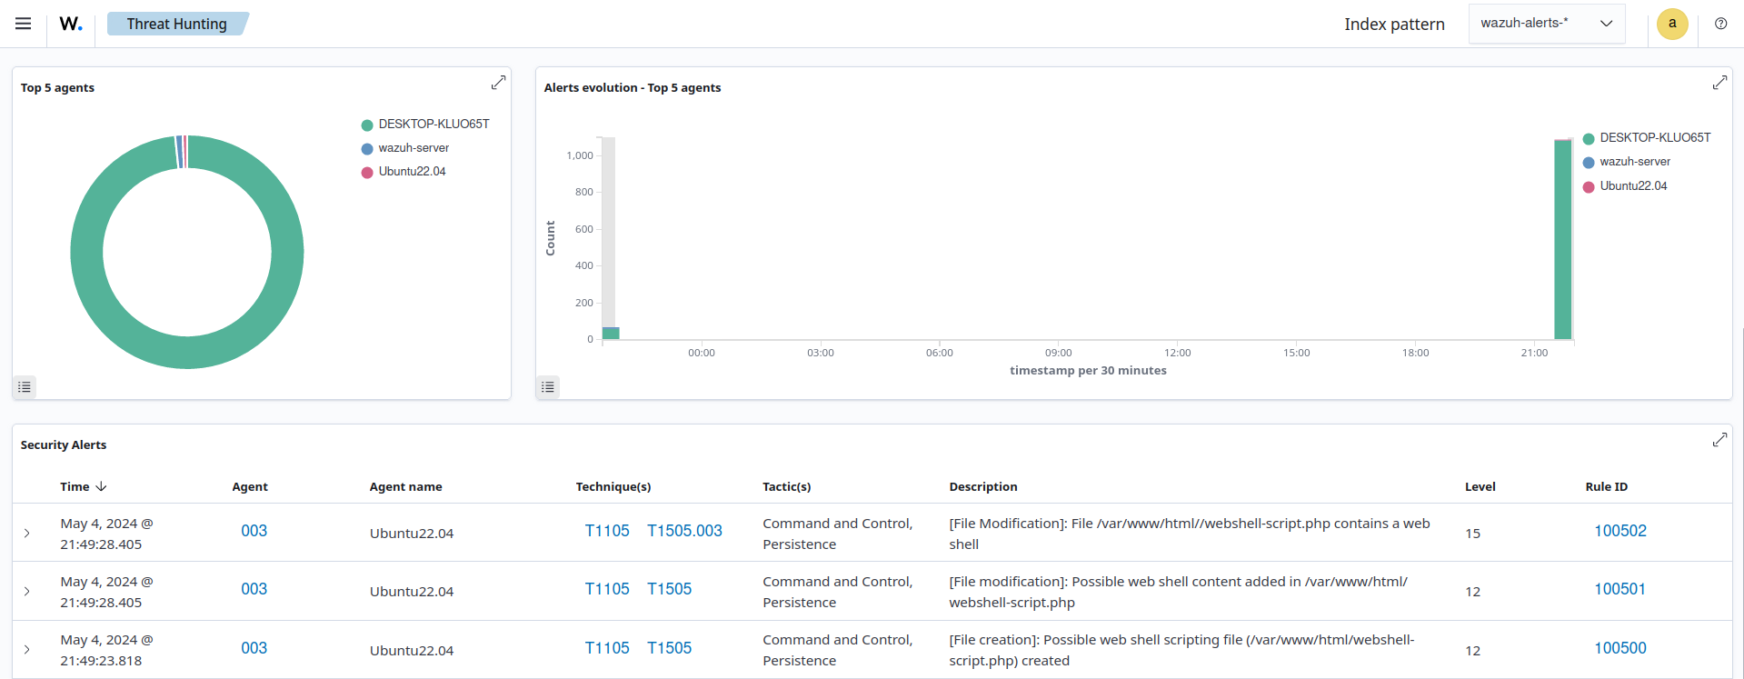Viewport: 1744px width, 679px height.
Task: Open rule ID 100501 link
Action: (x=1619, y=589)
